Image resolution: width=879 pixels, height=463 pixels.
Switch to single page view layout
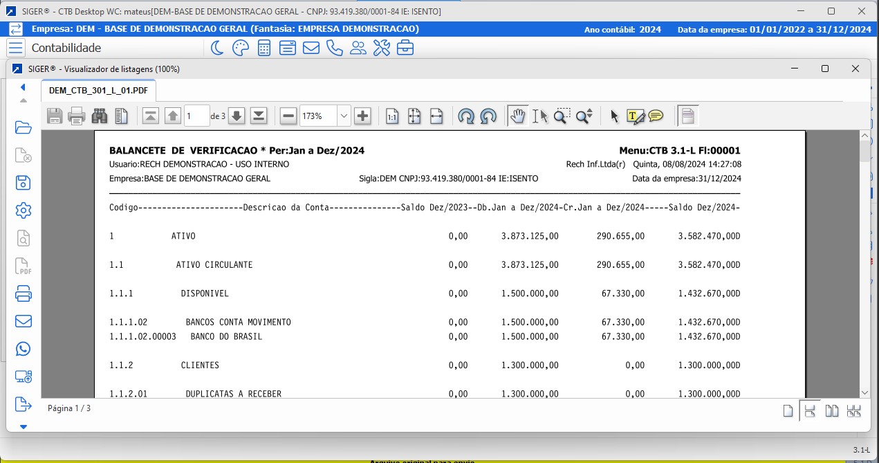coord(788,411)
